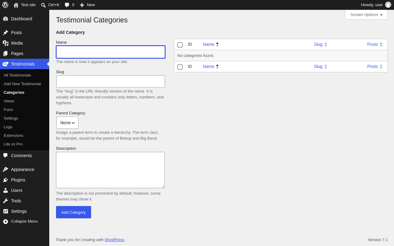Open the Parent Category dropdown

tap(67, 123)
